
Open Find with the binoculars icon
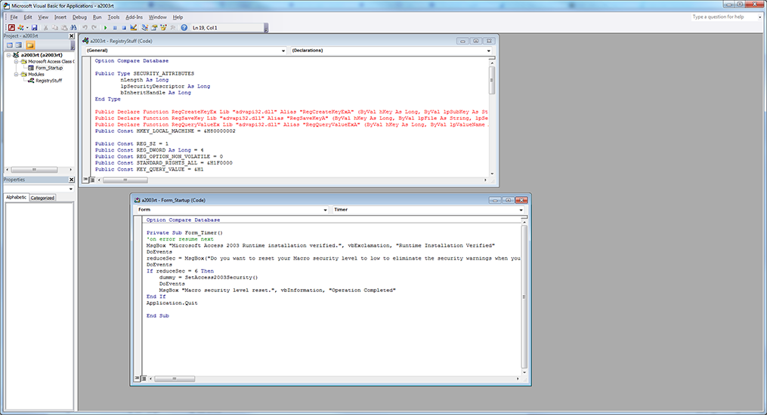pos(73,28)
